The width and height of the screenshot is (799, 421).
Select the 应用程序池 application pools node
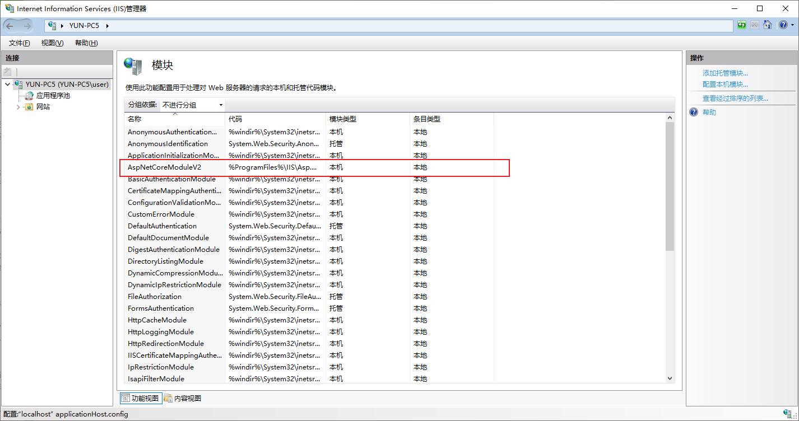coord(53,96)
